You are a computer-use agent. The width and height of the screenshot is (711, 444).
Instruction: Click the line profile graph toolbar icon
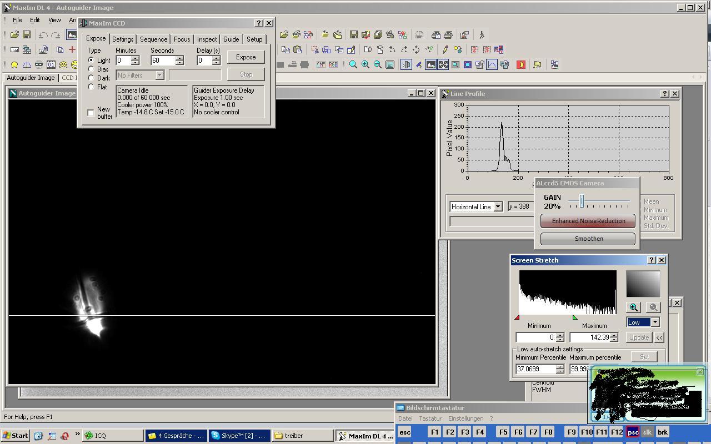coord(492,65)
